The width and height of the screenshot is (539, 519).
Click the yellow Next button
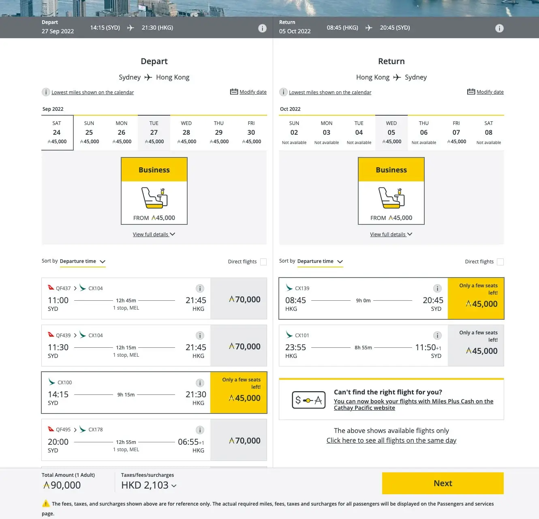pyautogui.click(x=443, y=483)
